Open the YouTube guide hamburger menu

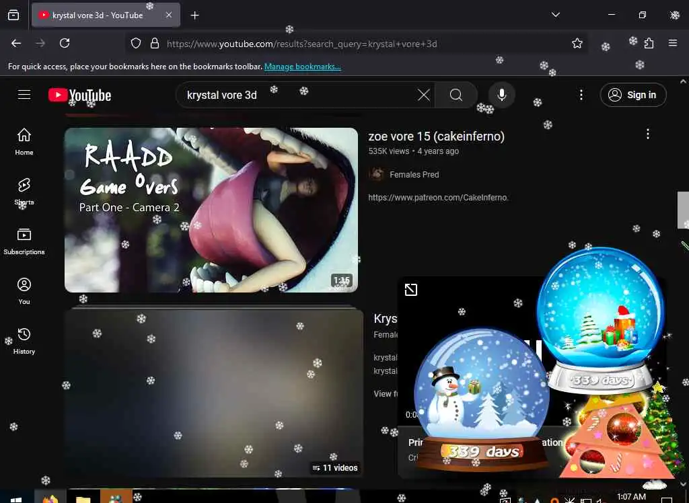coord(24,95)
